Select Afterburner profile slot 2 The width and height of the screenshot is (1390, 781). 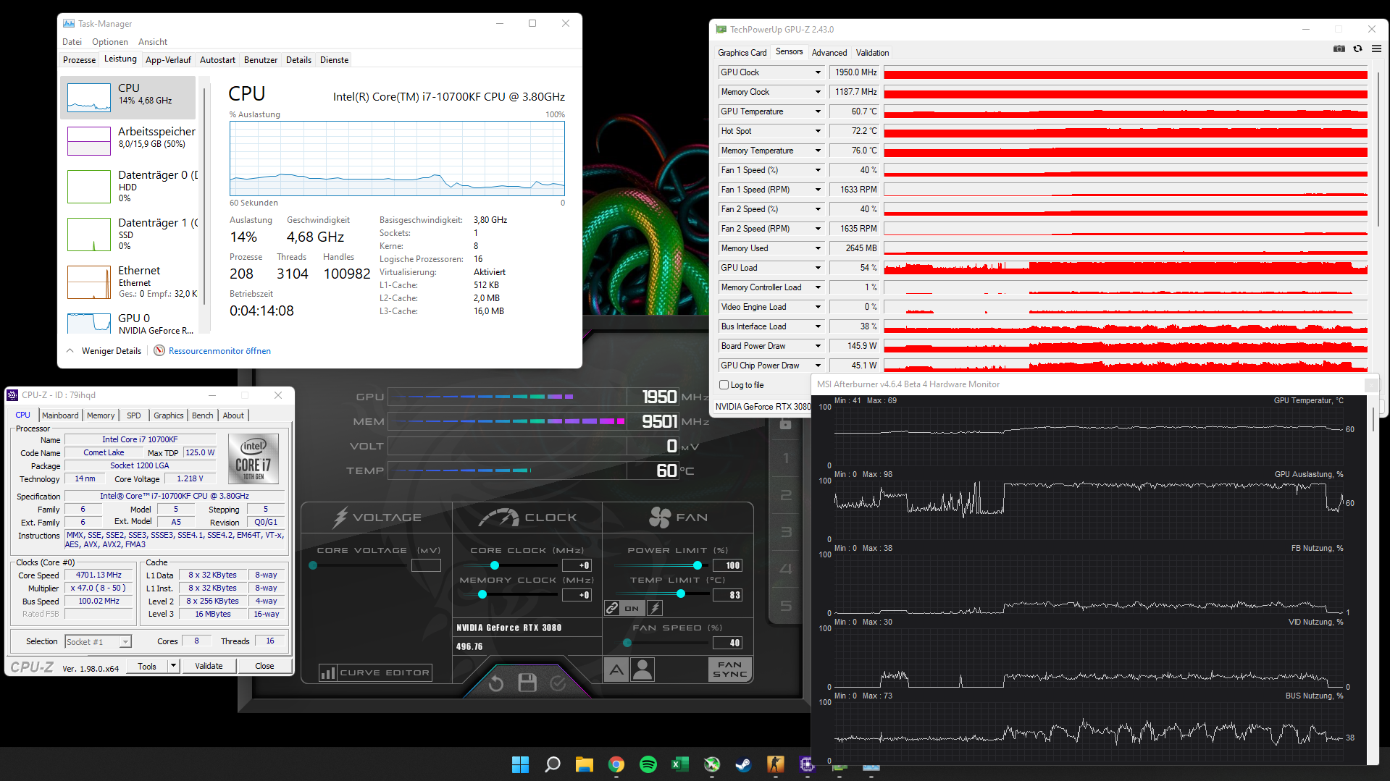pos(786,495)
